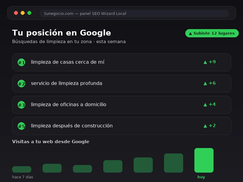The height and width of the screenshot is (182, 243).
Task: Focus the tunegocio.com address bar
Action: click(134, 13)
